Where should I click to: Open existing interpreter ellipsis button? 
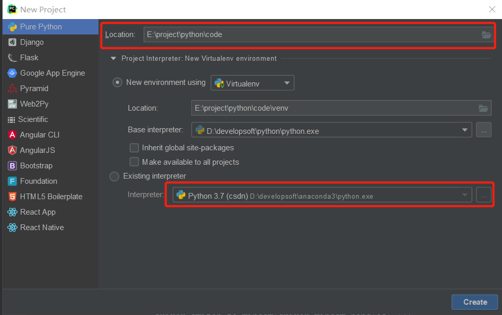(484, 195)
